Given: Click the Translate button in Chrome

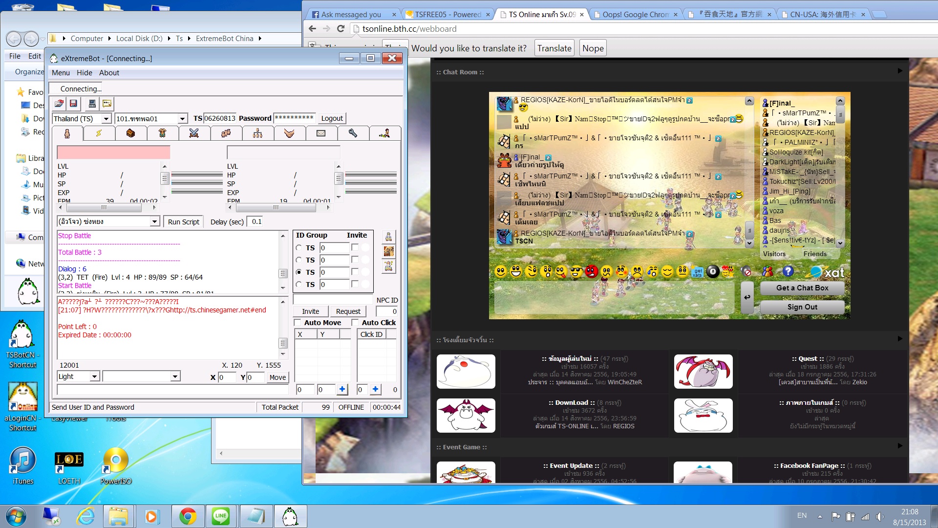Looking at the screenshot, I should pyautogui.click(x=554, y=48).
